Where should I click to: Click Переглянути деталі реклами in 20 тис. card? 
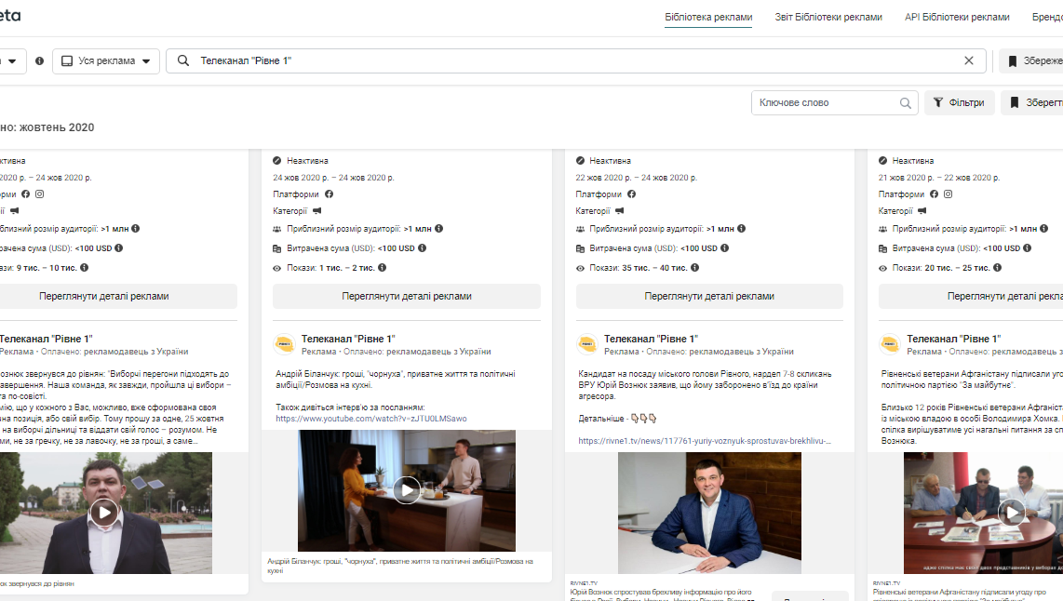click(x=971, y=296)
